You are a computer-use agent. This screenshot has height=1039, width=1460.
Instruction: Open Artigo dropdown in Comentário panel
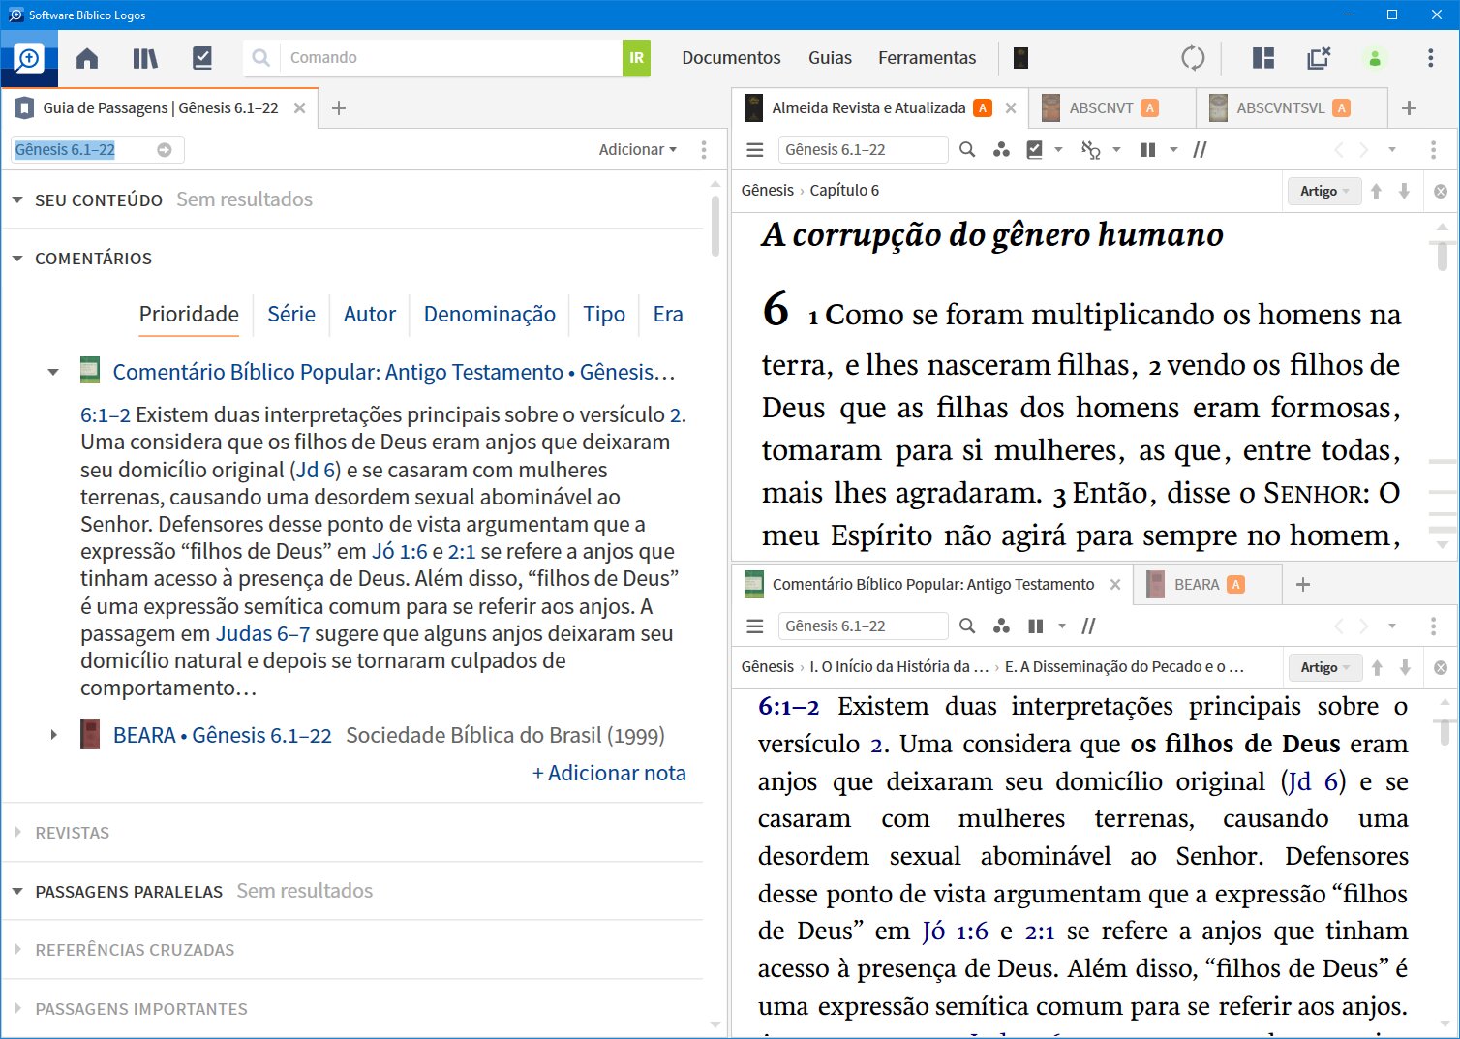click(x=1324, y=668)
